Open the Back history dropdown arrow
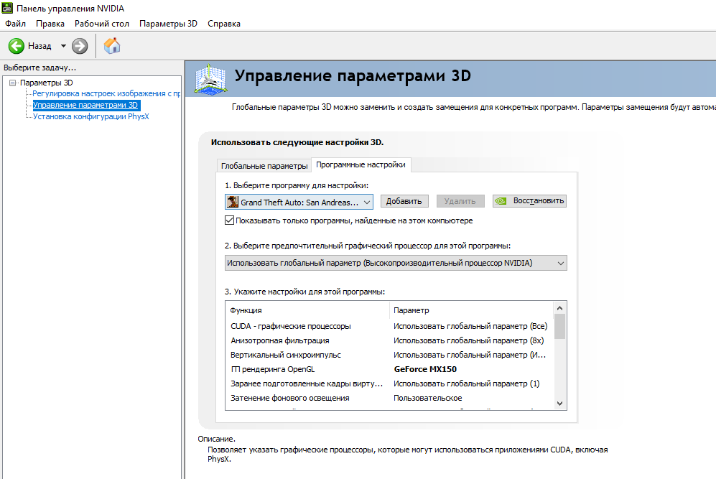716x479 pixels. (x=63, y=46)
